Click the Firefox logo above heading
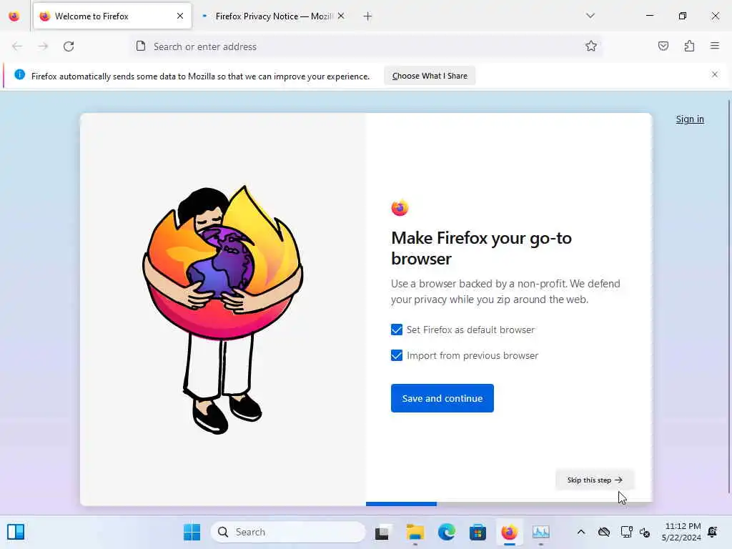The image size is (732, 549). (400, 207)
